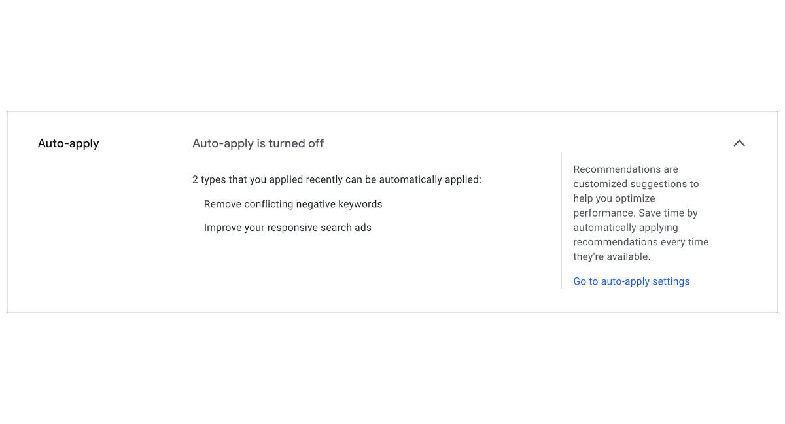785x424 pixels.
Task: Click the word "Recommendations" in the help text
Action: pyautogui.click(x=607, y=169)
